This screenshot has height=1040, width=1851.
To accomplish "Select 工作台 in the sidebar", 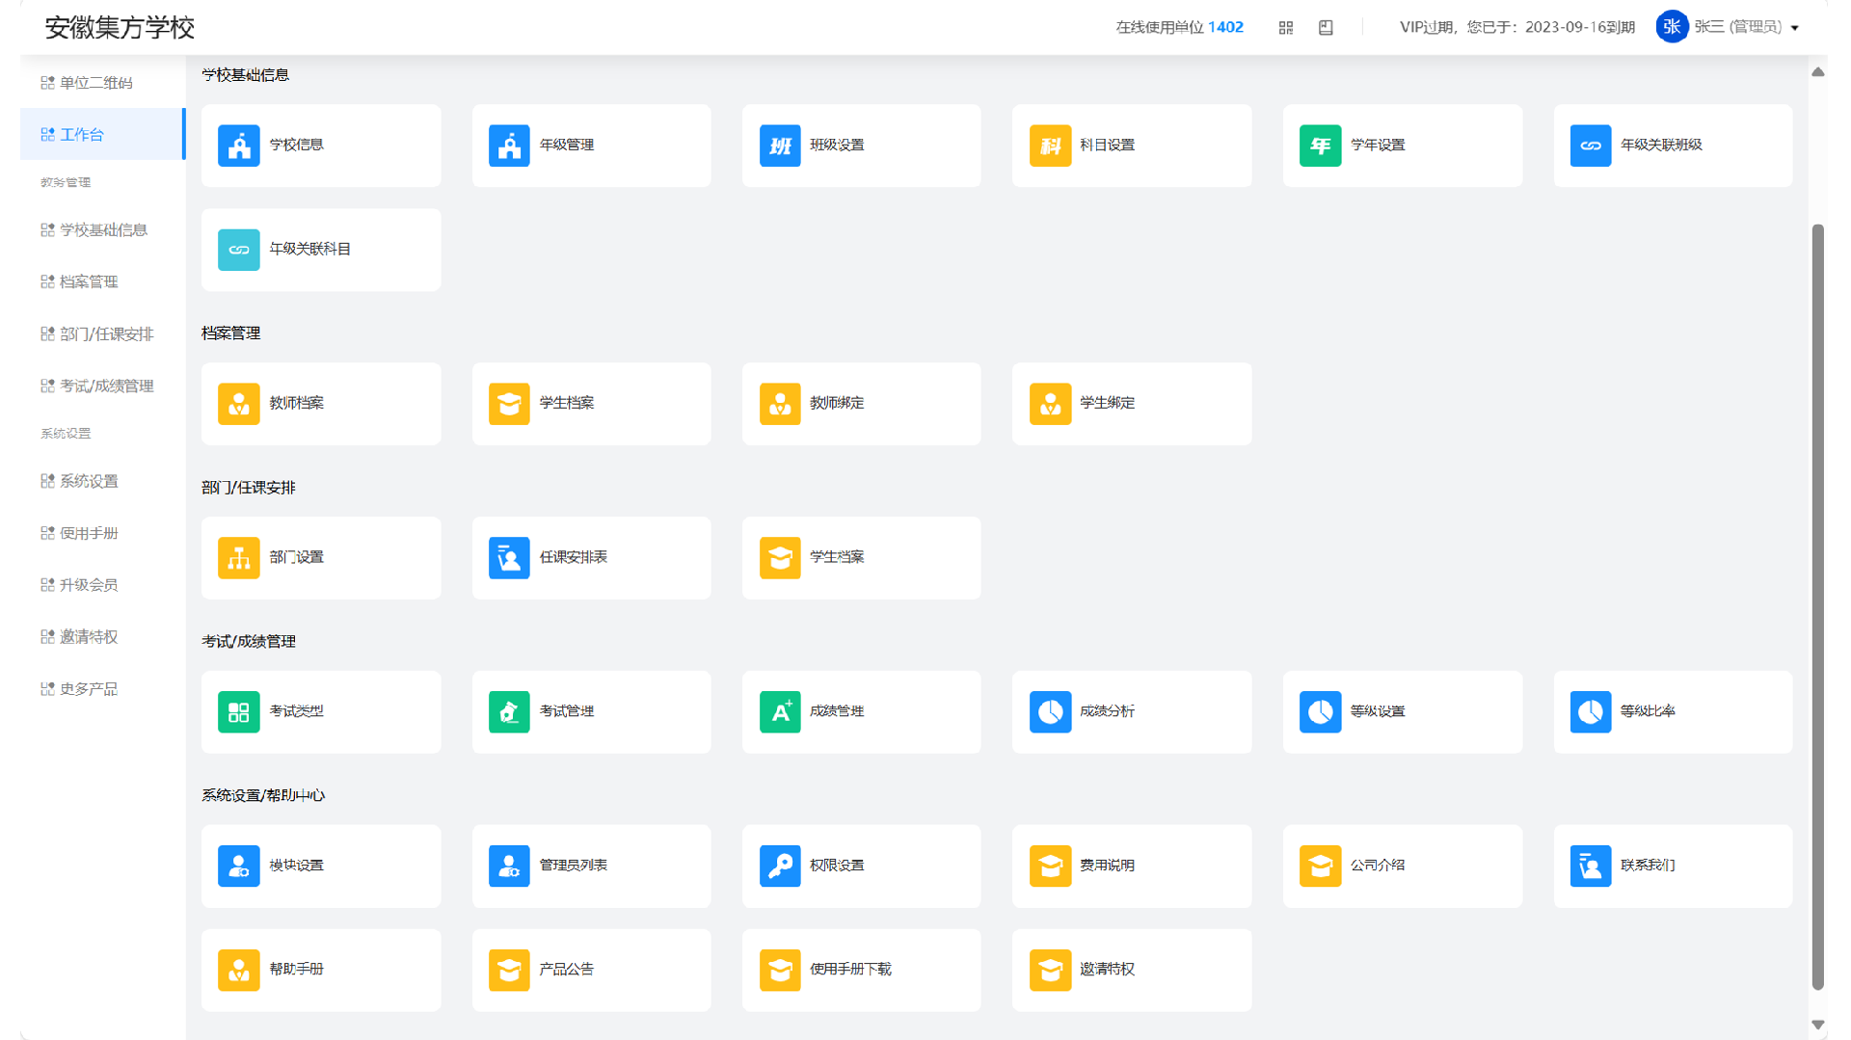I will point(102,134).
